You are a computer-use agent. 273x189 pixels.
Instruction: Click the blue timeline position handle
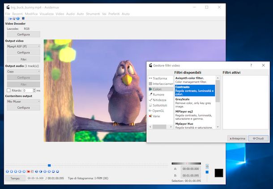[49, 165]
